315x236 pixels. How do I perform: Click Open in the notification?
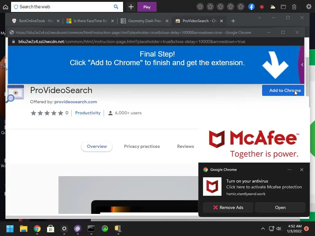[280, 207]
